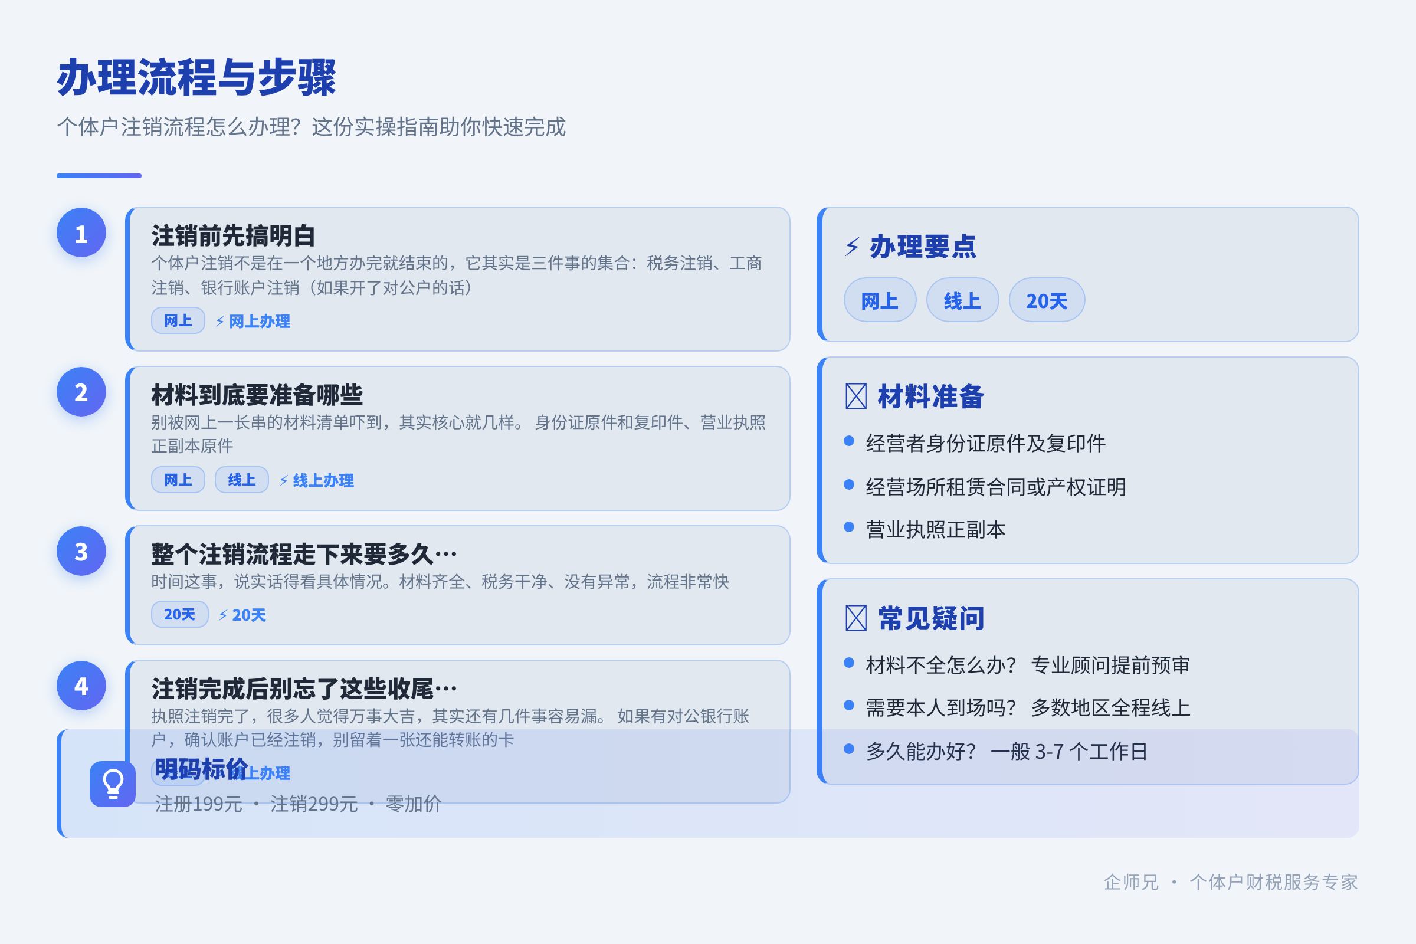Click the 办理要点 panel heading
Screen dimensions: 1416x944
[923, 246]
